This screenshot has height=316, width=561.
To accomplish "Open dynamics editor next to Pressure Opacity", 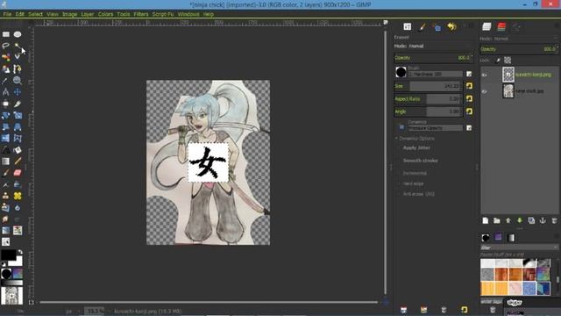I will [469, 128].
